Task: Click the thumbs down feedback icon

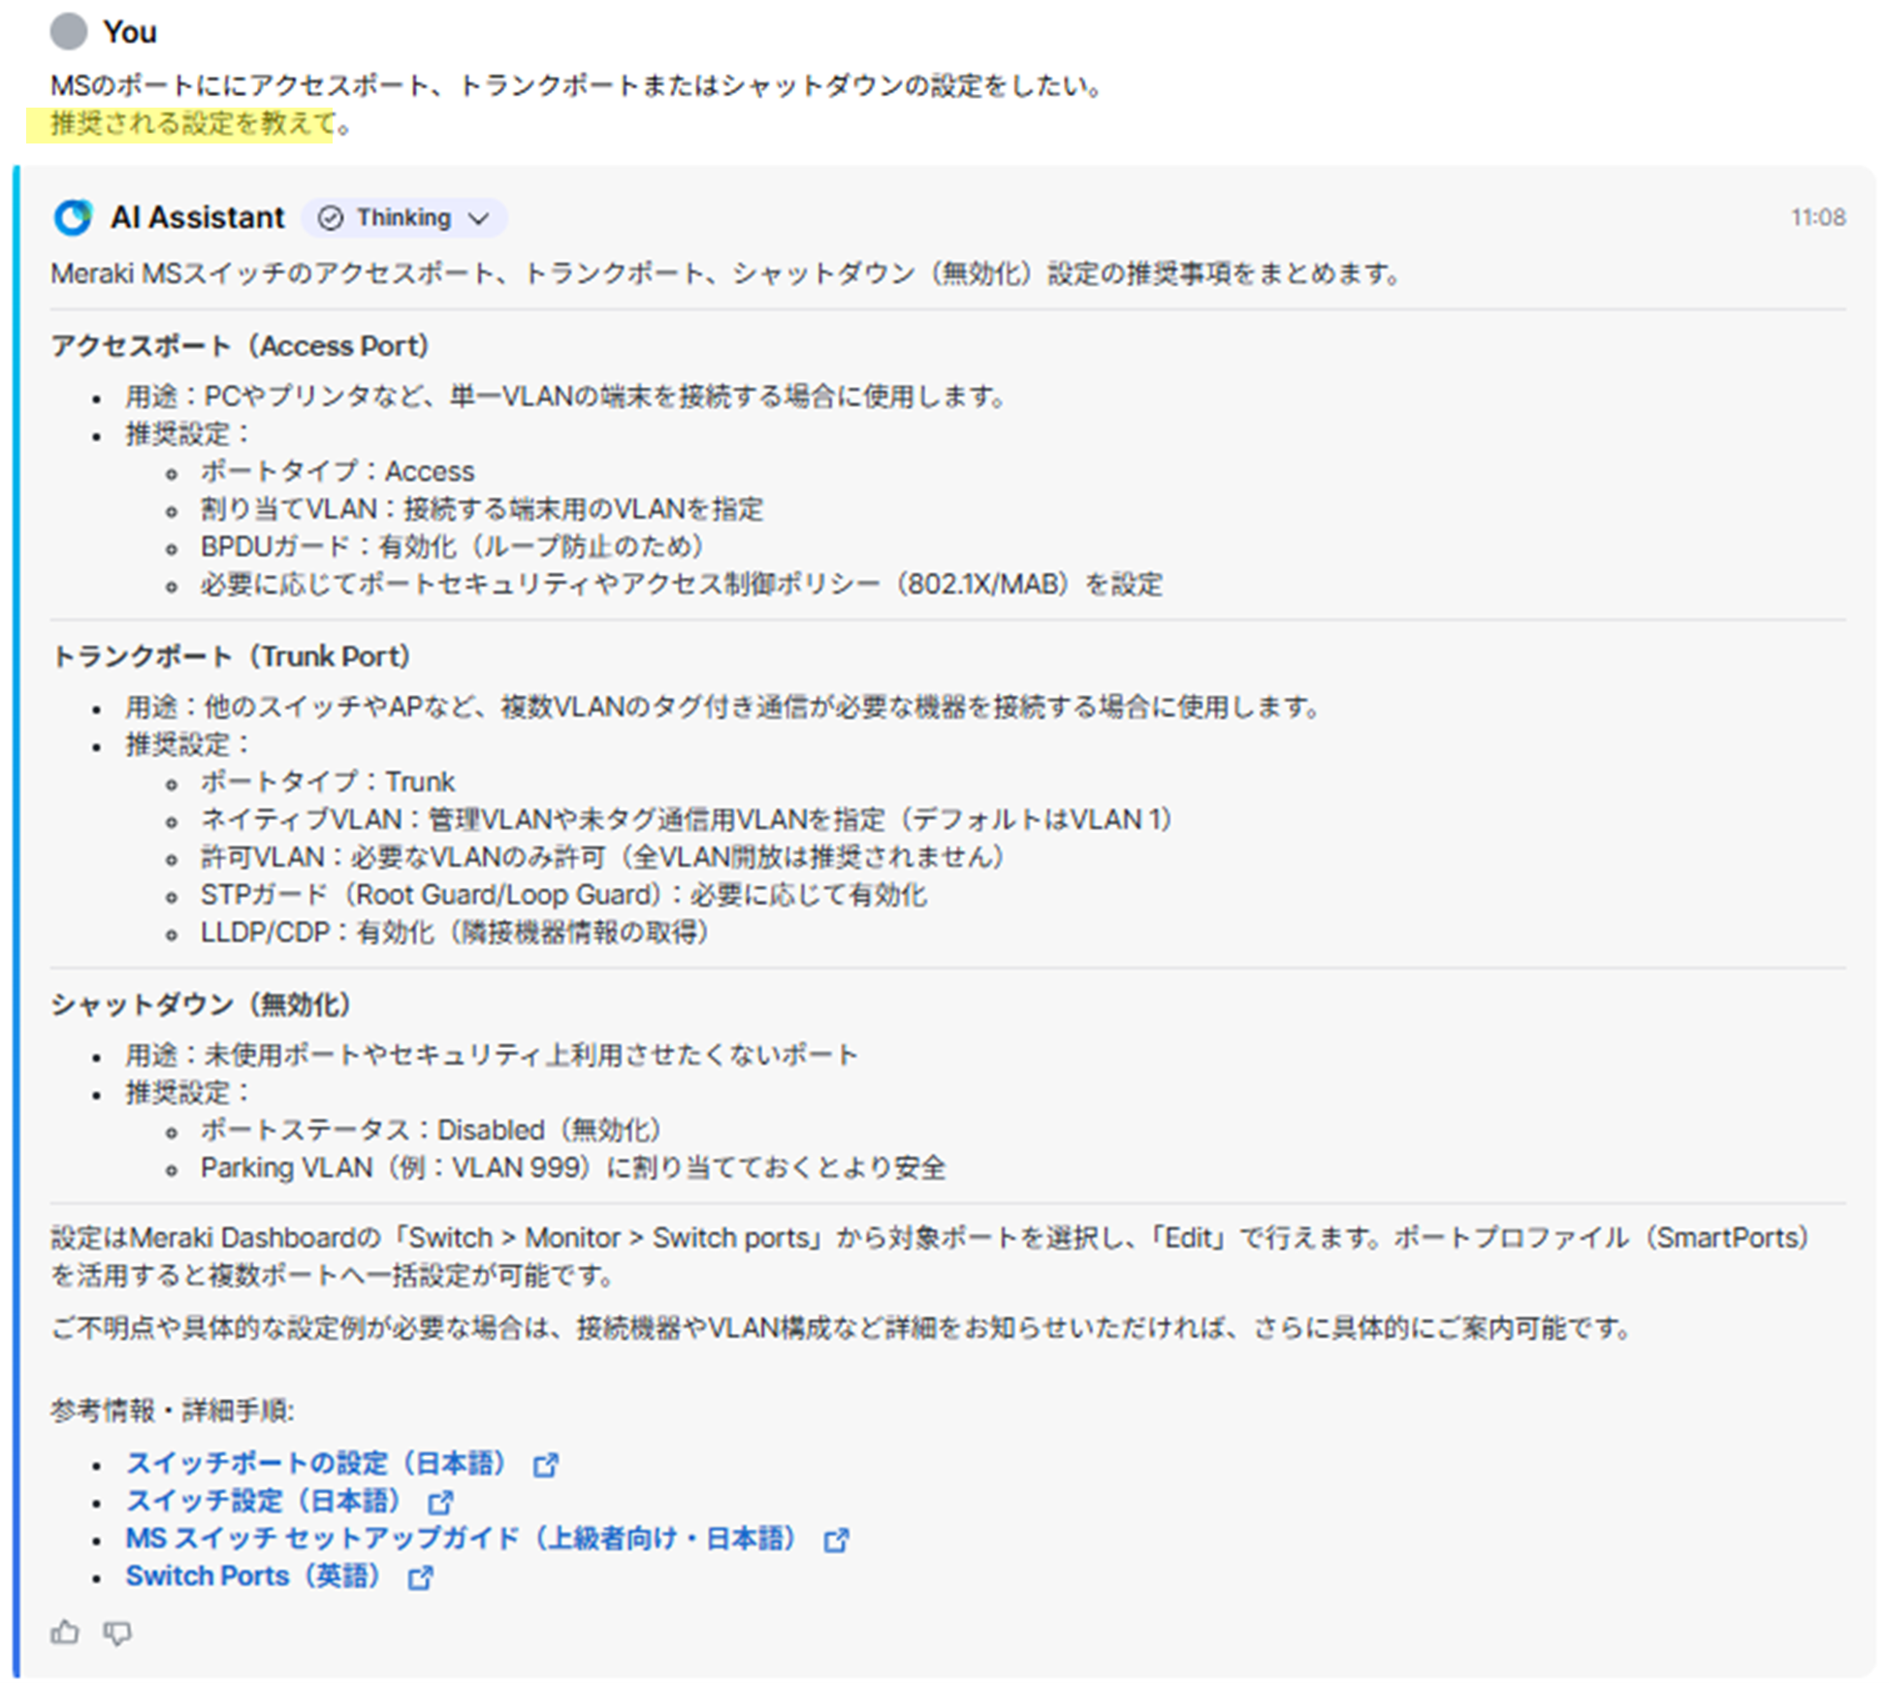Action: click(x=117, y=1633)
